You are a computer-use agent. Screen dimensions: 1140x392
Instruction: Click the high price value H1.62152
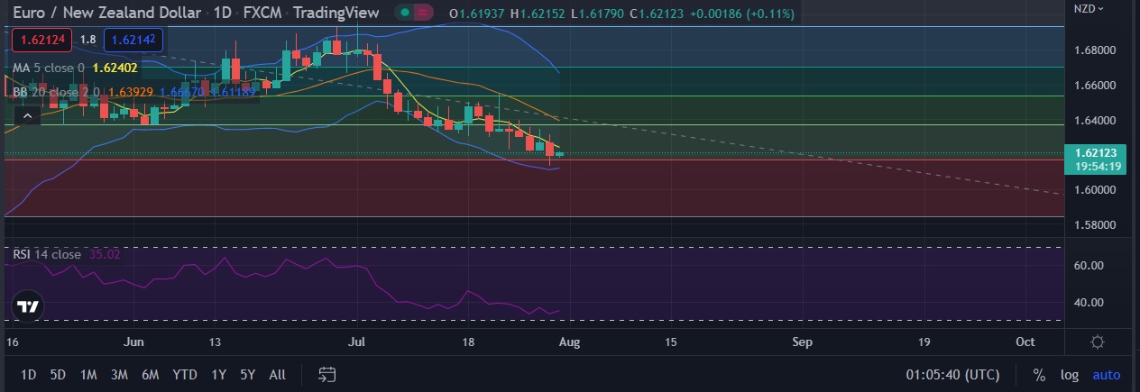click(539, 13)
